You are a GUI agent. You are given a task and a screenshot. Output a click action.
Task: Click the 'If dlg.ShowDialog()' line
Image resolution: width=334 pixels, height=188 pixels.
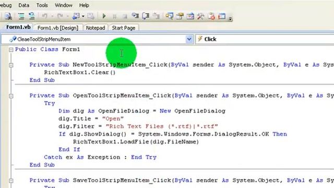pyautogui.click(x=173, y=134)
